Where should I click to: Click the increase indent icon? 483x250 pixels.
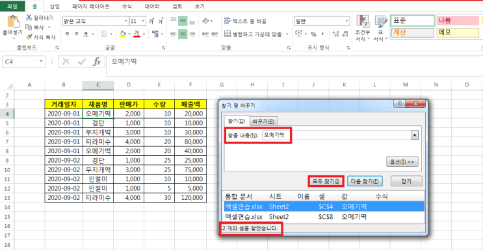[215, 34]
